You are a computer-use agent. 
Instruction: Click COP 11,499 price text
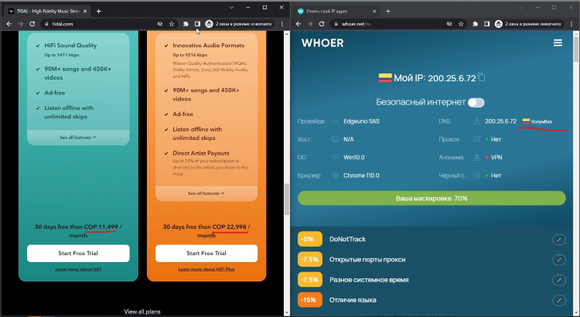pos(101,227)
